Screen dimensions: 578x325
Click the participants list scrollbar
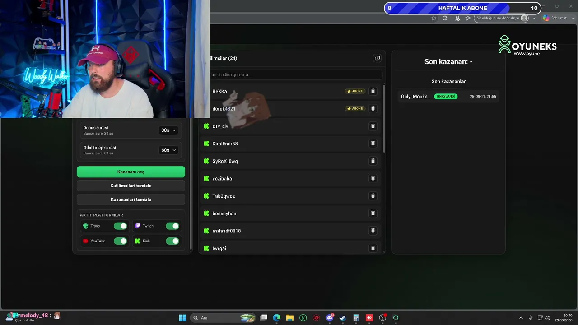[x=384, y=119]
